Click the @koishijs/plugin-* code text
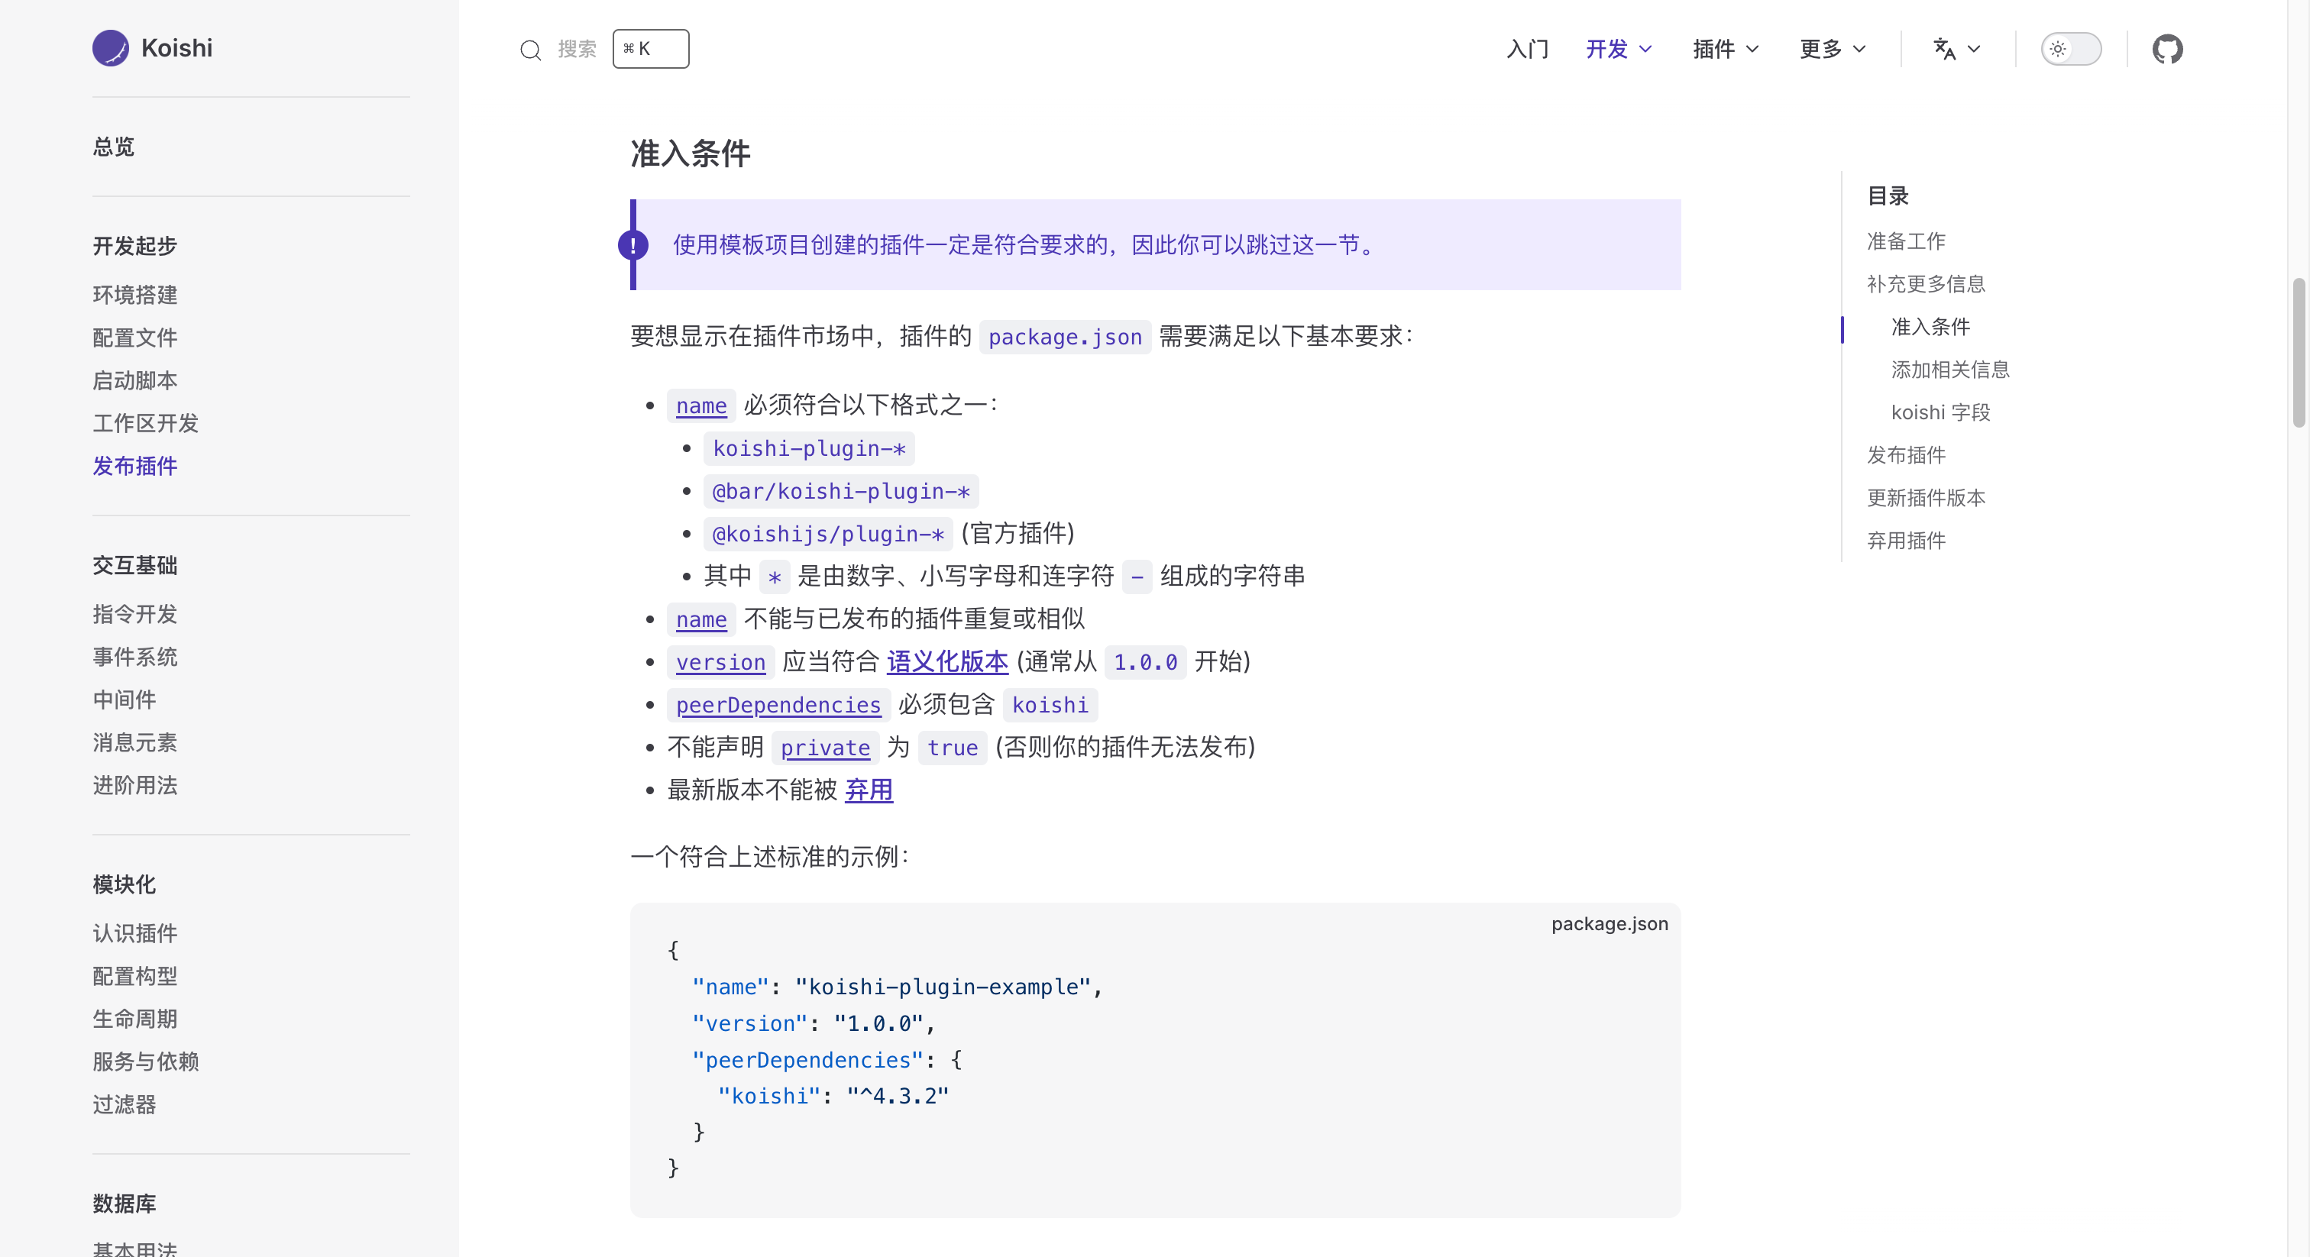This screenshot has width=2310, height=1257. (828, 534)
